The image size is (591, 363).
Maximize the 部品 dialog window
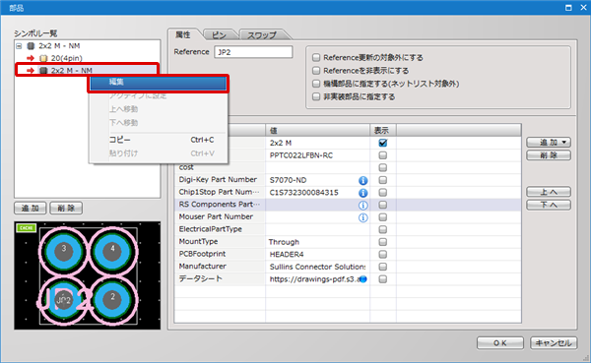568,8
